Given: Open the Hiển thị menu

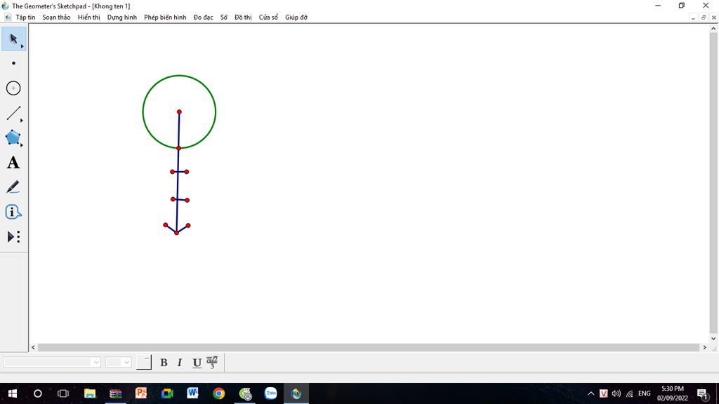Looking at the screenshot, I should 89,18.
